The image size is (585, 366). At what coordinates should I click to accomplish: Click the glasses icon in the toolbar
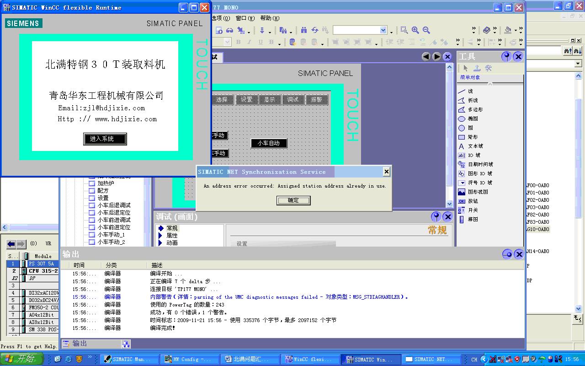tap(230, 30)
